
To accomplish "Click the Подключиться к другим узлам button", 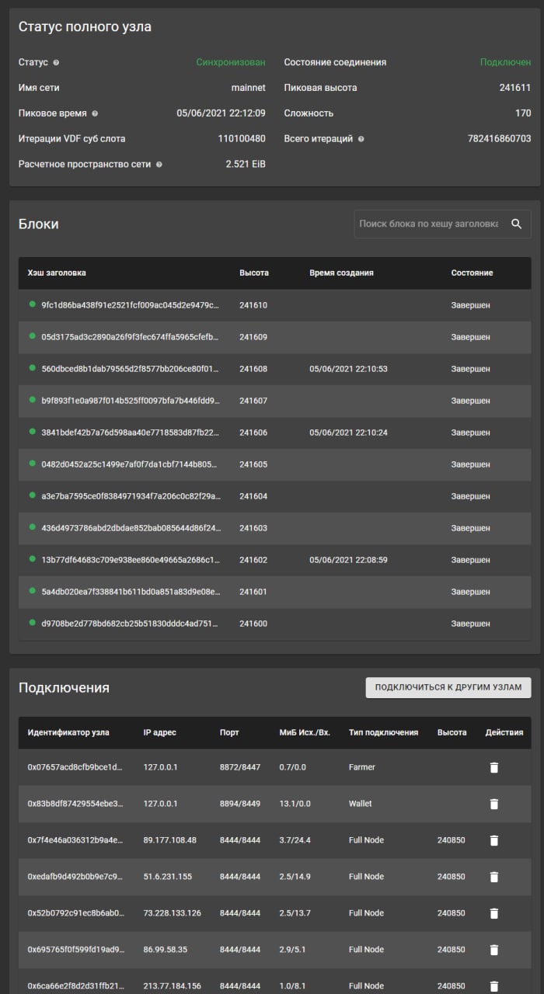I will coord(448,687).
